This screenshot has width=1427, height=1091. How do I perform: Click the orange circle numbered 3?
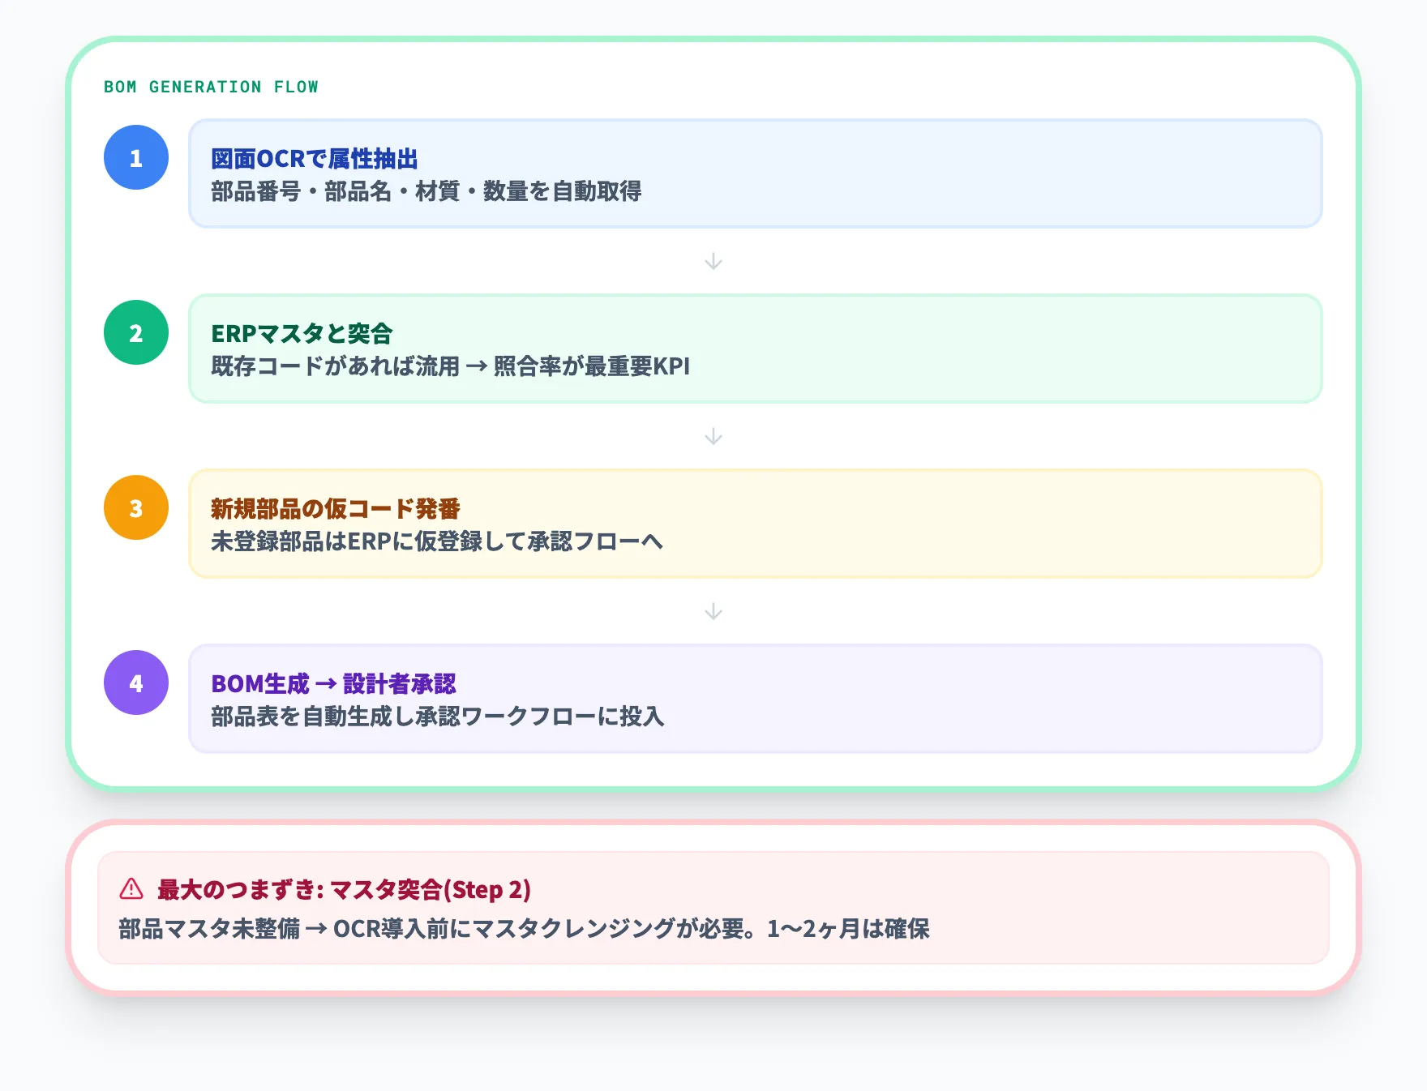pyautogui.click(x=135, y=507)
